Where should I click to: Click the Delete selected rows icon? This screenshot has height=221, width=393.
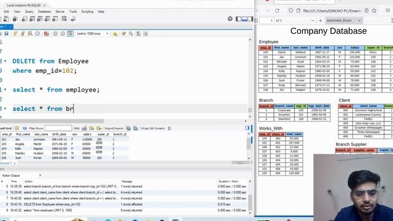coord(99,128)
